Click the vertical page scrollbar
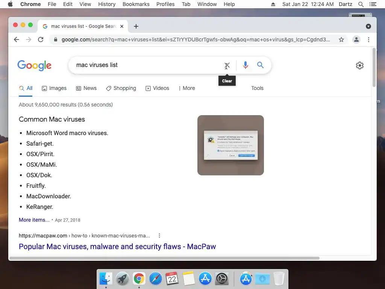 [x=374, y=68]
